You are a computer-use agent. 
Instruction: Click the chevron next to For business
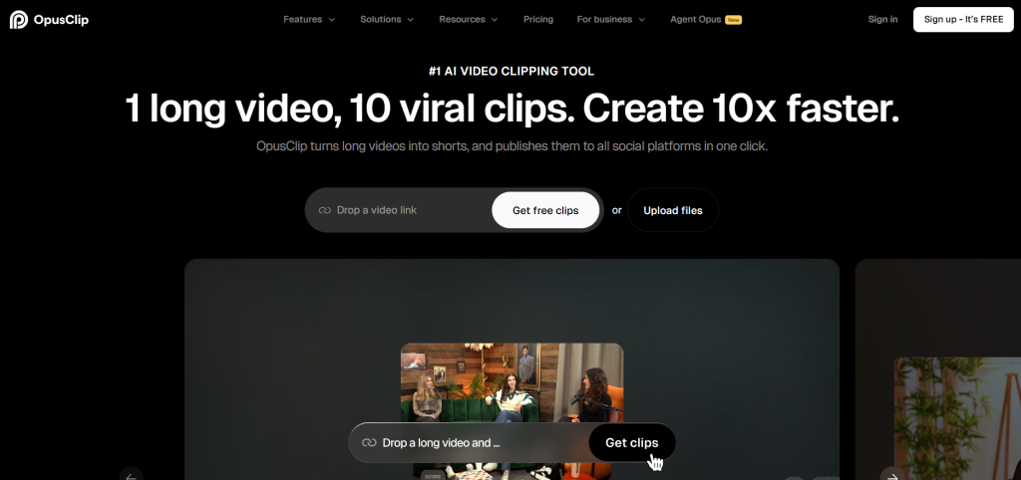(x=641, y=20)
